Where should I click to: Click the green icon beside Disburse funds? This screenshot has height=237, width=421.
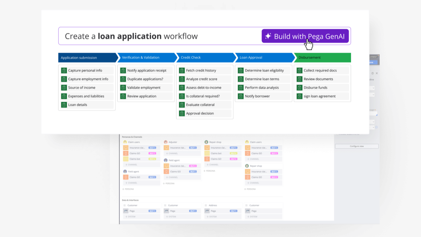click(300, 88)
